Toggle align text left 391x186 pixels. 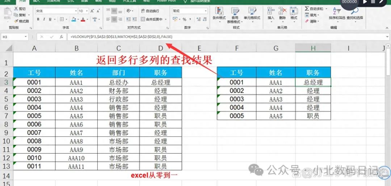click(108, 19)
